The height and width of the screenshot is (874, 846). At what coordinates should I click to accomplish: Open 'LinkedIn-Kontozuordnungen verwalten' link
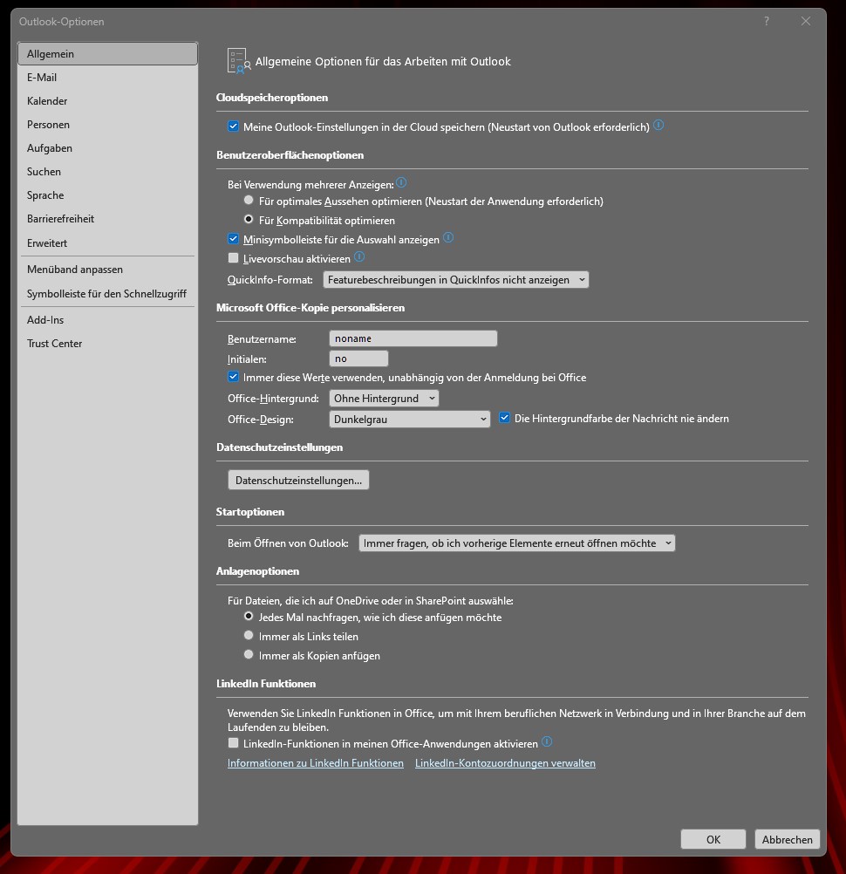pyautogui.click(x=505, y=763)
